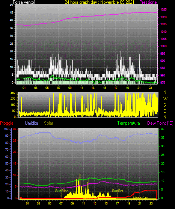
Task: Click the 995 pressure axis value
Action: click(163, 53)
